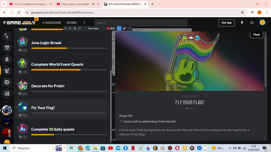Image resolution: width=271 pixels, height=152 pixels.
Task: Open the site information icon in address bar
Action: [x=27, y=12]
